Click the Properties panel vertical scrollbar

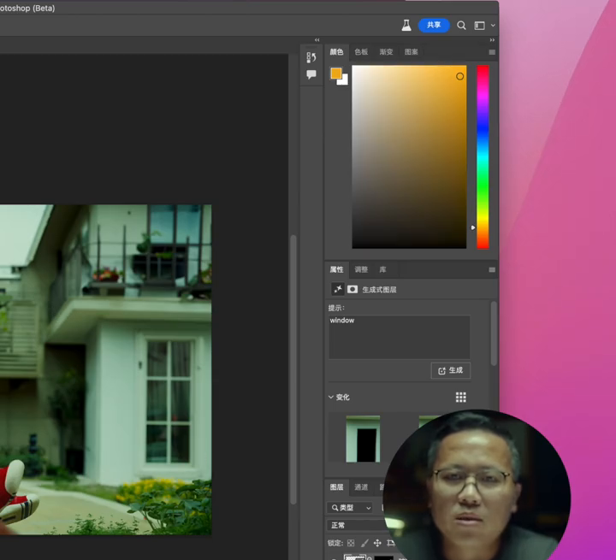[494, 333]
